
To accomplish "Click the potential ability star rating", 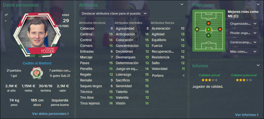I will coord(244,80).
